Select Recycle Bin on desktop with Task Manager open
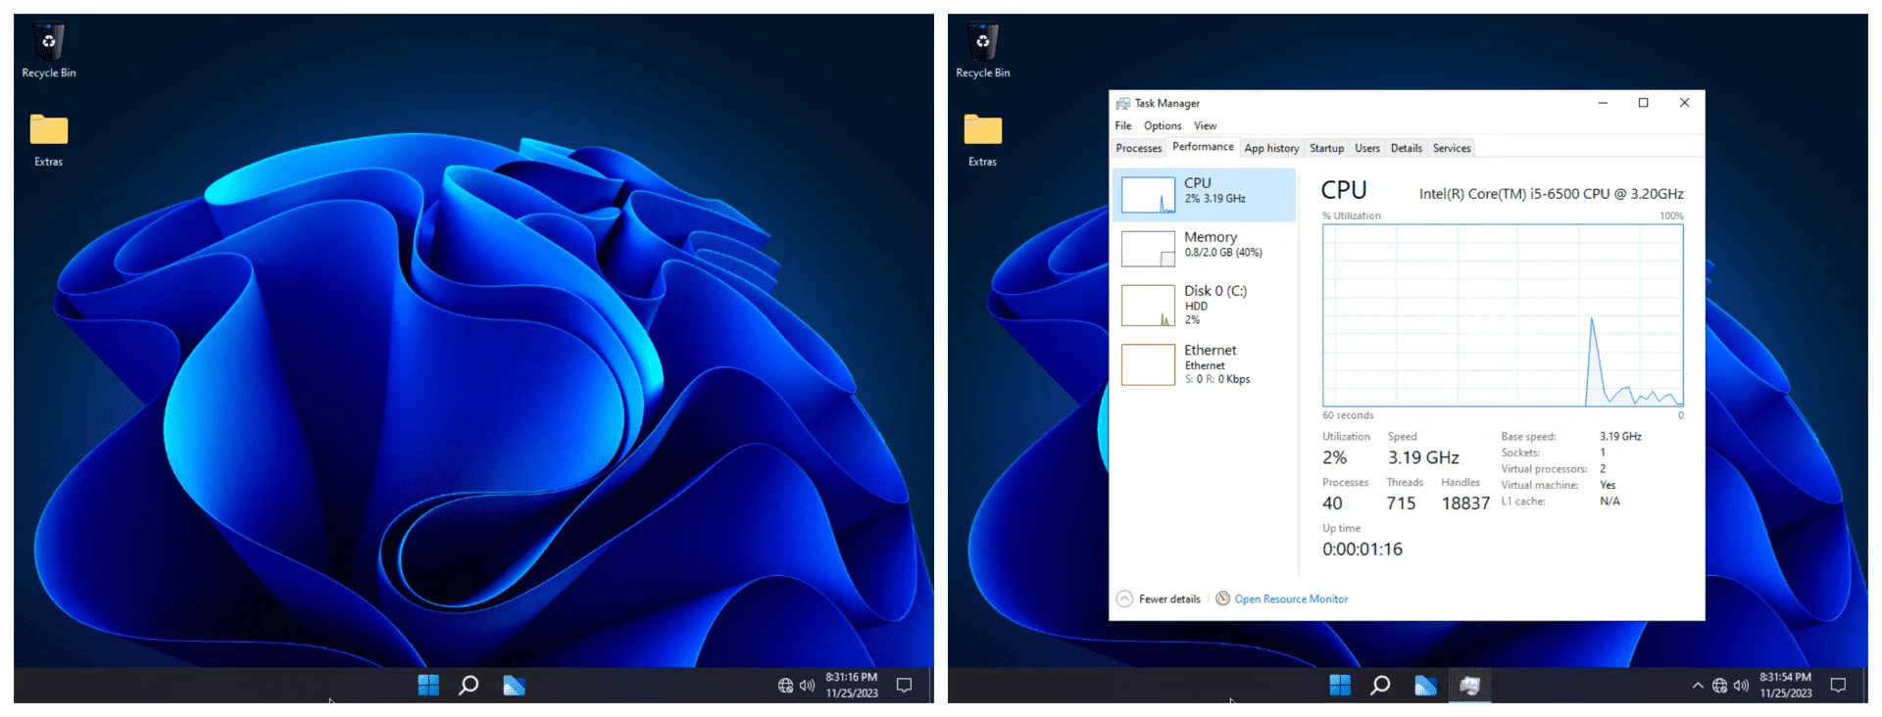 point(982,51)
